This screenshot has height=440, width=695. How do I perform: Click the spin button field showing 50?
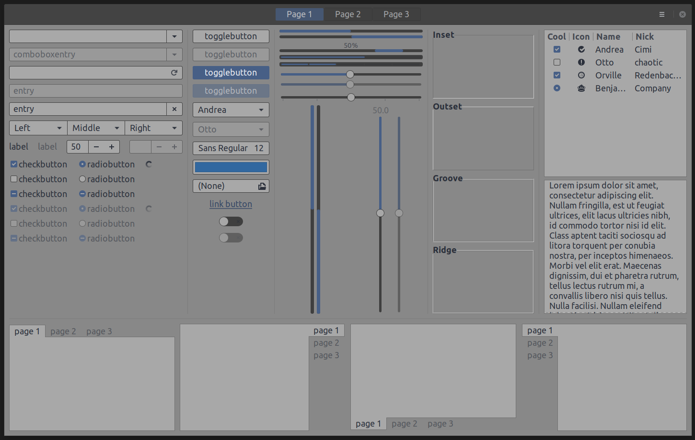pyautogui.click(x=78, y=147)
